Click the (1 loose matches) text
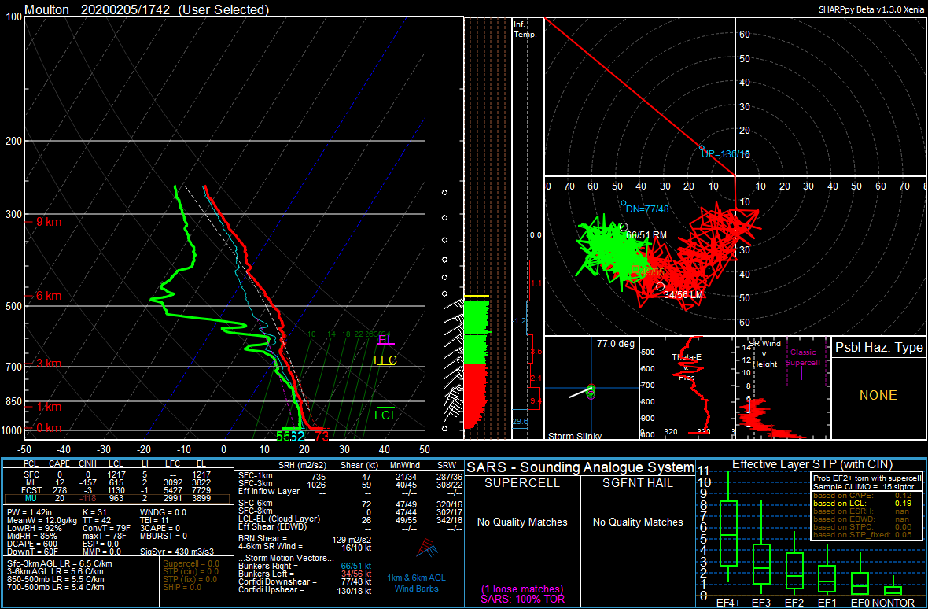Viewport: 928px width, 609px height. pos(522,589)
